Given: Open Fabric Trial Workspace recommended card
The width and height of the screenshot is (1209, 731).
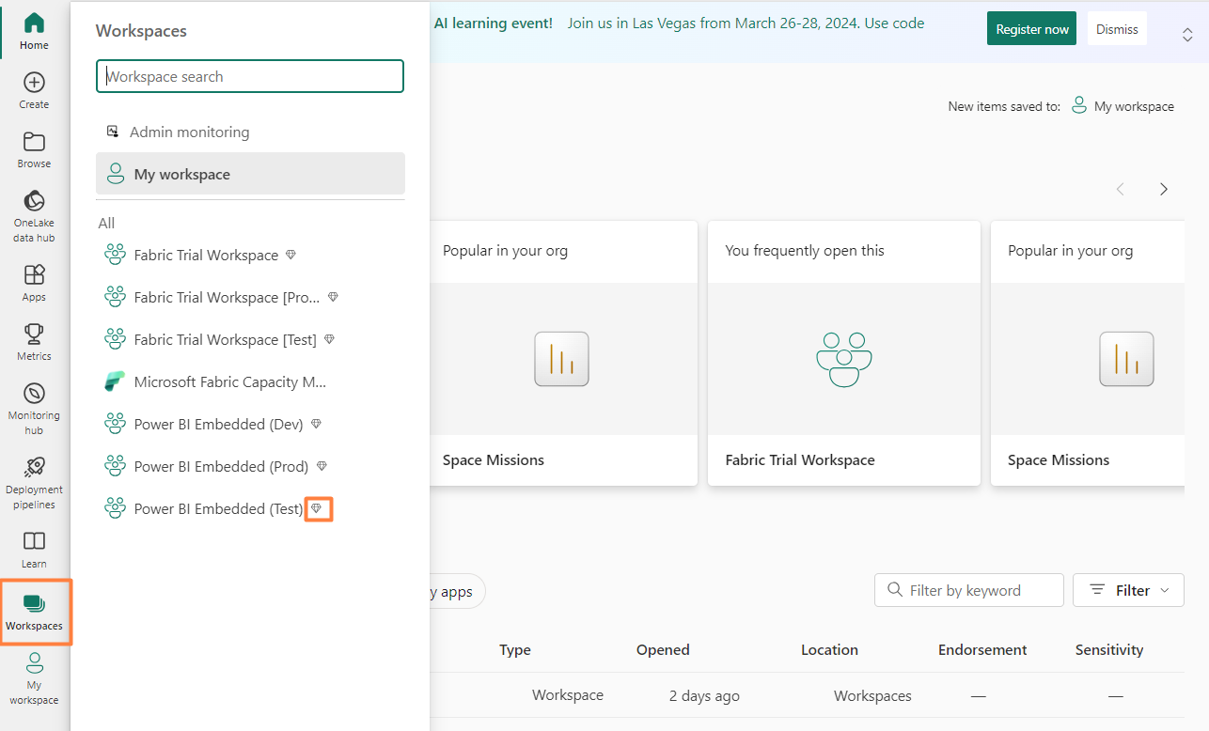Looking at the screenshot, I should coord(843,353).
